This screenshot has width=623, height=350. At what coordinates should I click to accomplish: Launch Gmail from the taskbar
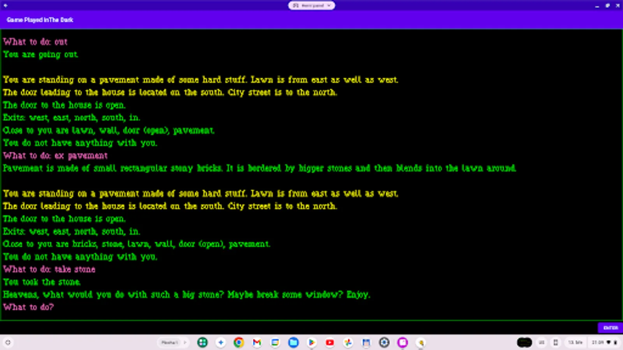click(257, 343)
